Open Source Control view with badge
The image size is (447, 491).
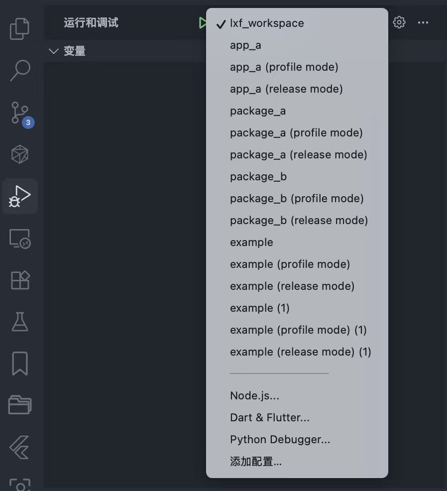(x=20, y=113)
